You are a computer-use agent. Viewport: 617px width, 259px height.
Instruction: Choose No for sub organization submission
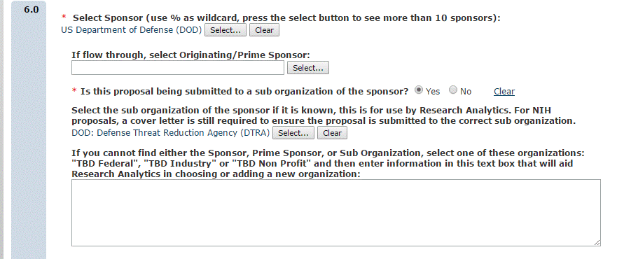tap(453, 90)
